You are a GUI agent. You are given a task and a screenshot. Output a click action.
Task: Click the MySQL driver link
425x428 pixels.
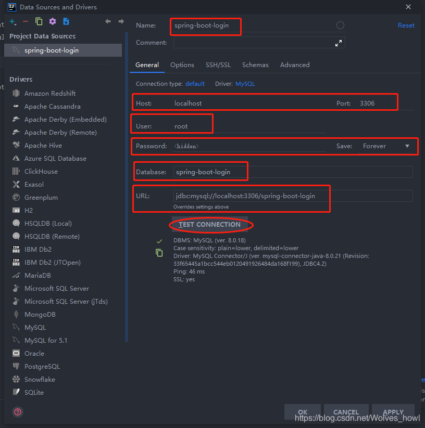point(245,84)
